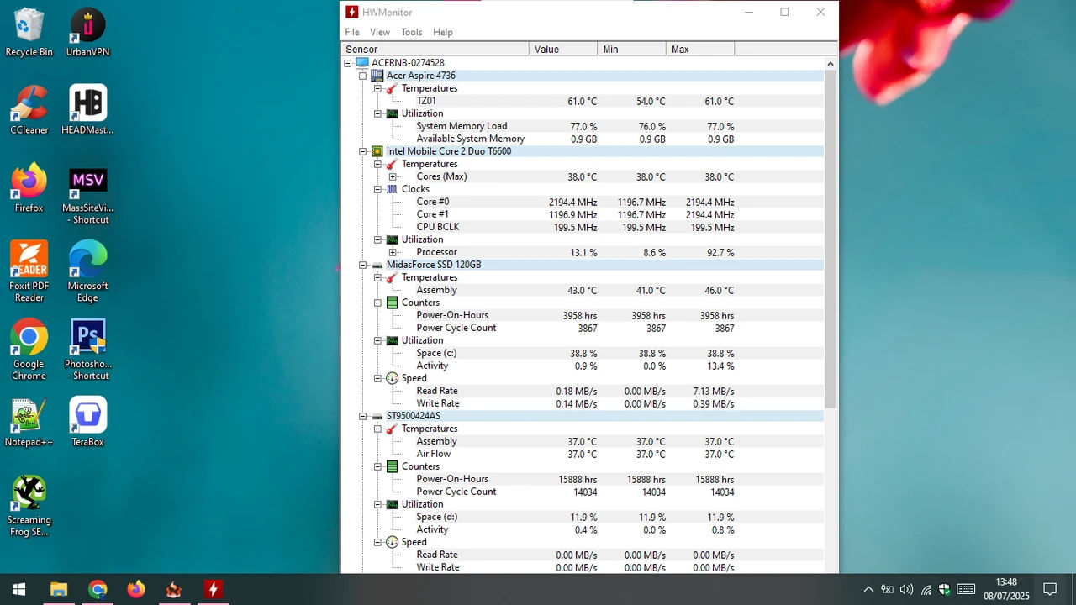
Task: Open the Google Chrome desktop icon
Action: coord(29,350)
